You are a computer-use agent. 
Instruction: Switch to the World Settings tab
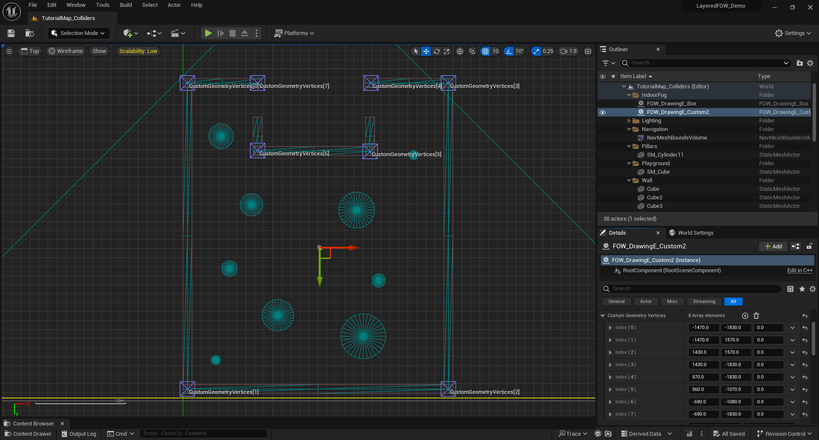coord(691,233)
